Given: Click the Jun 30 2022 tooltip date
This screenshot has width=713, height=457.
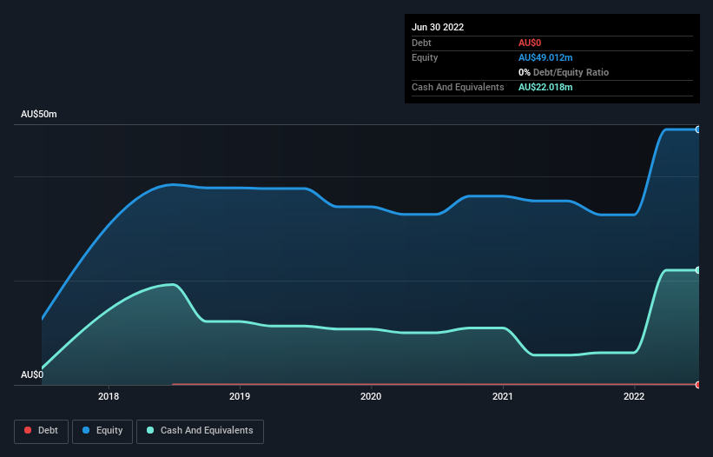Looking at the screenshot, I should pos(438,27).
